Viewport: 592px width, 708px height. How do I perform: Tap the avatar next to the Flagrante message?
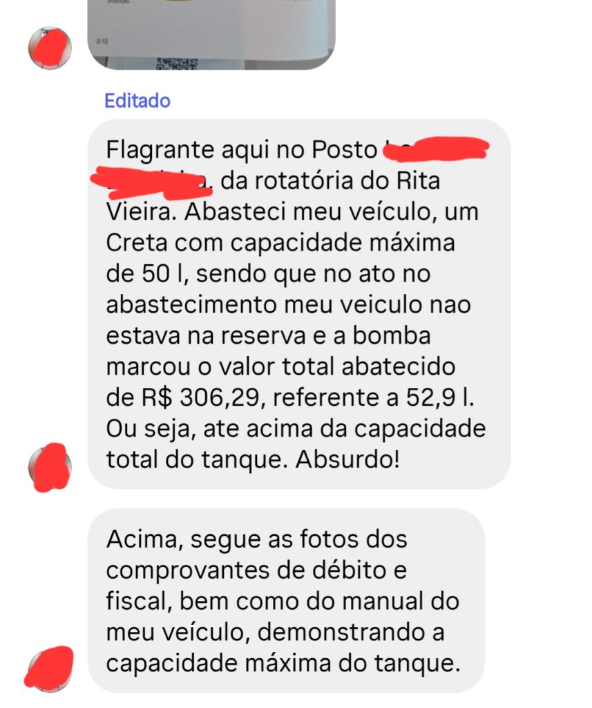coord(50,467)
